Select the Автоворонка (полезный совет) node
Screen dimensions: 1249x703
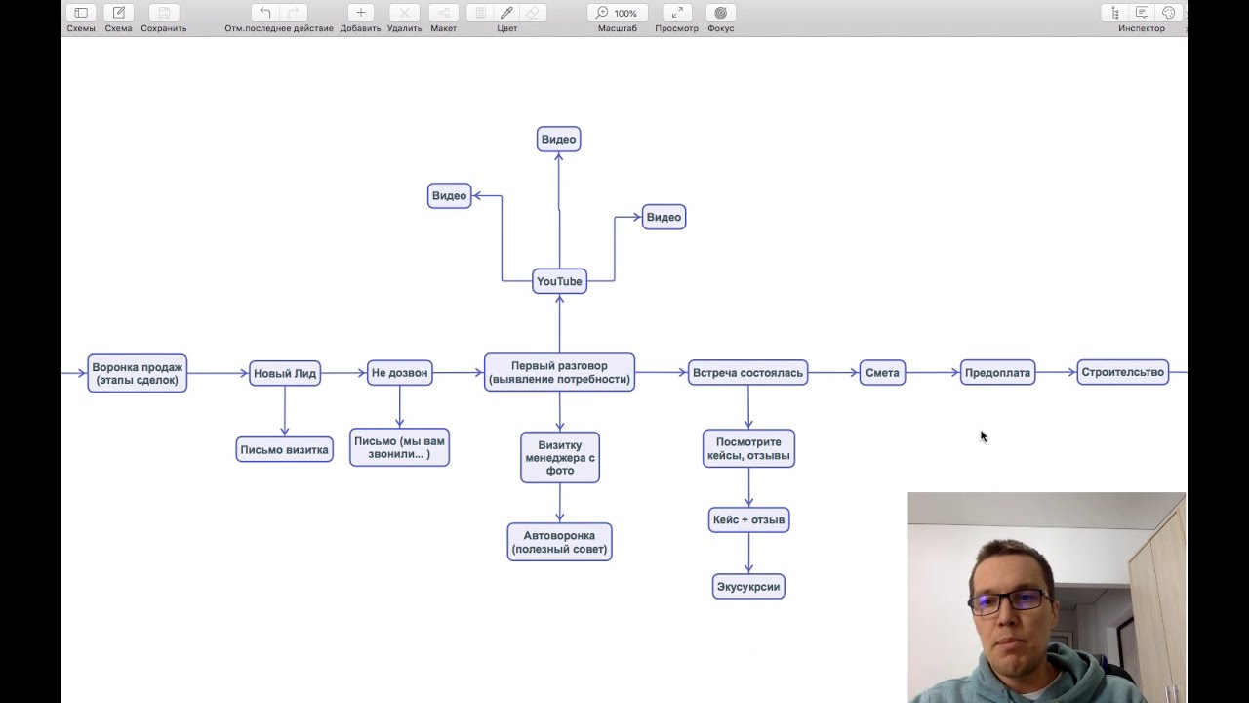tap(559, 542)
